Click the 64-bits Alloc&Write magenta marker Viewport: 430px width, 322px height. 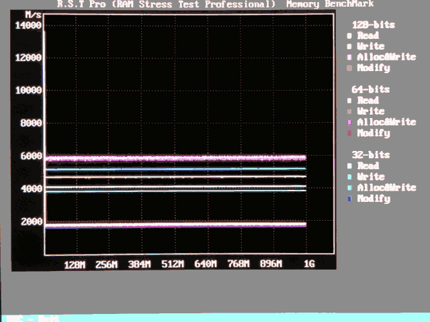coord(349,122)
